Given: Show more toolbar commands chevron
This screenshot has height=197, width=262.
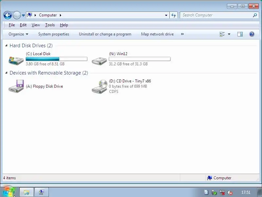Looking at the screenshot, I should pyautogui.click(x=182, y=34).
